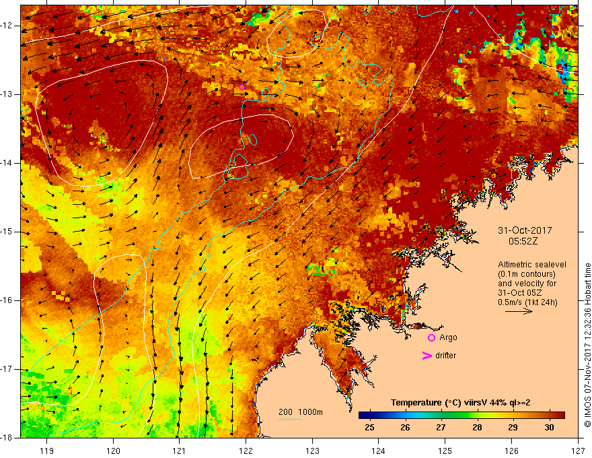Click the green 27°C section of colorbar
Screen dimensions: 592x458
click(441, 416)
